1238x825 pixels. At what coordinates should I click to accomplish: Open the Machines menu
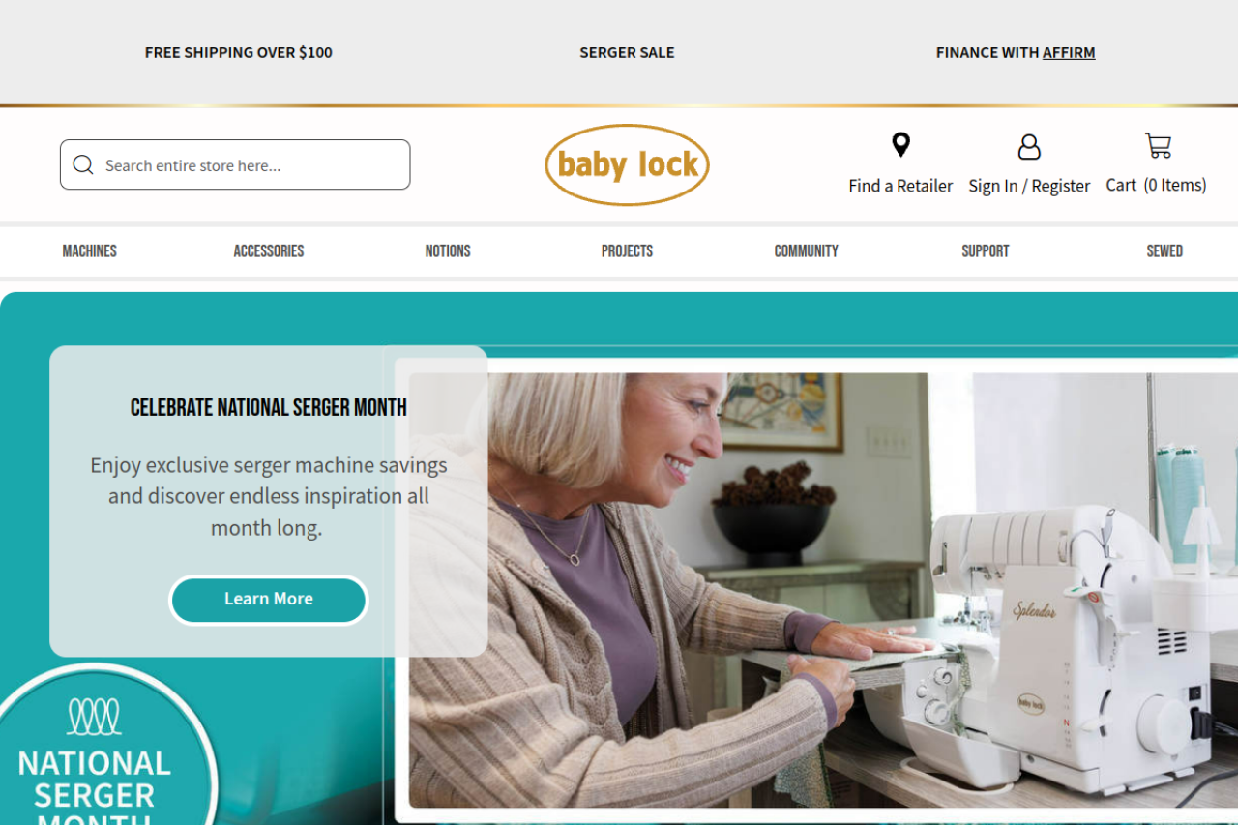[90, 251]
